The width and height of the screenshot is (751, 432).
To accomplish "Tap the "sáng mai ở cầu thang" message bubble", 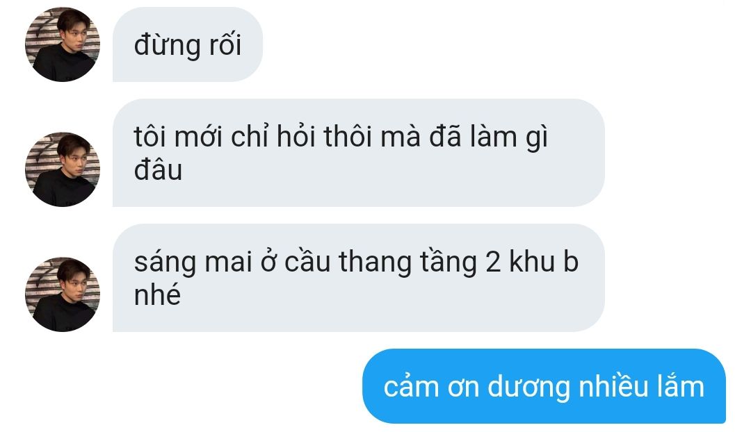I will [x=359, y=278].
